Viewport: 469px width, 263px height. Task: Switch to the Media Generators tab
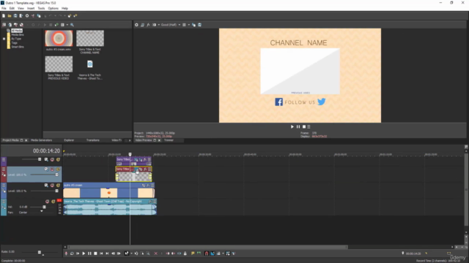[x=41, y=140]
